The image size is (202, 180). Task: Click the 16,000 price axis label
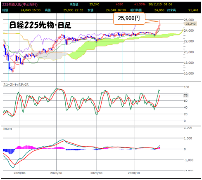[x=189, y=73]
